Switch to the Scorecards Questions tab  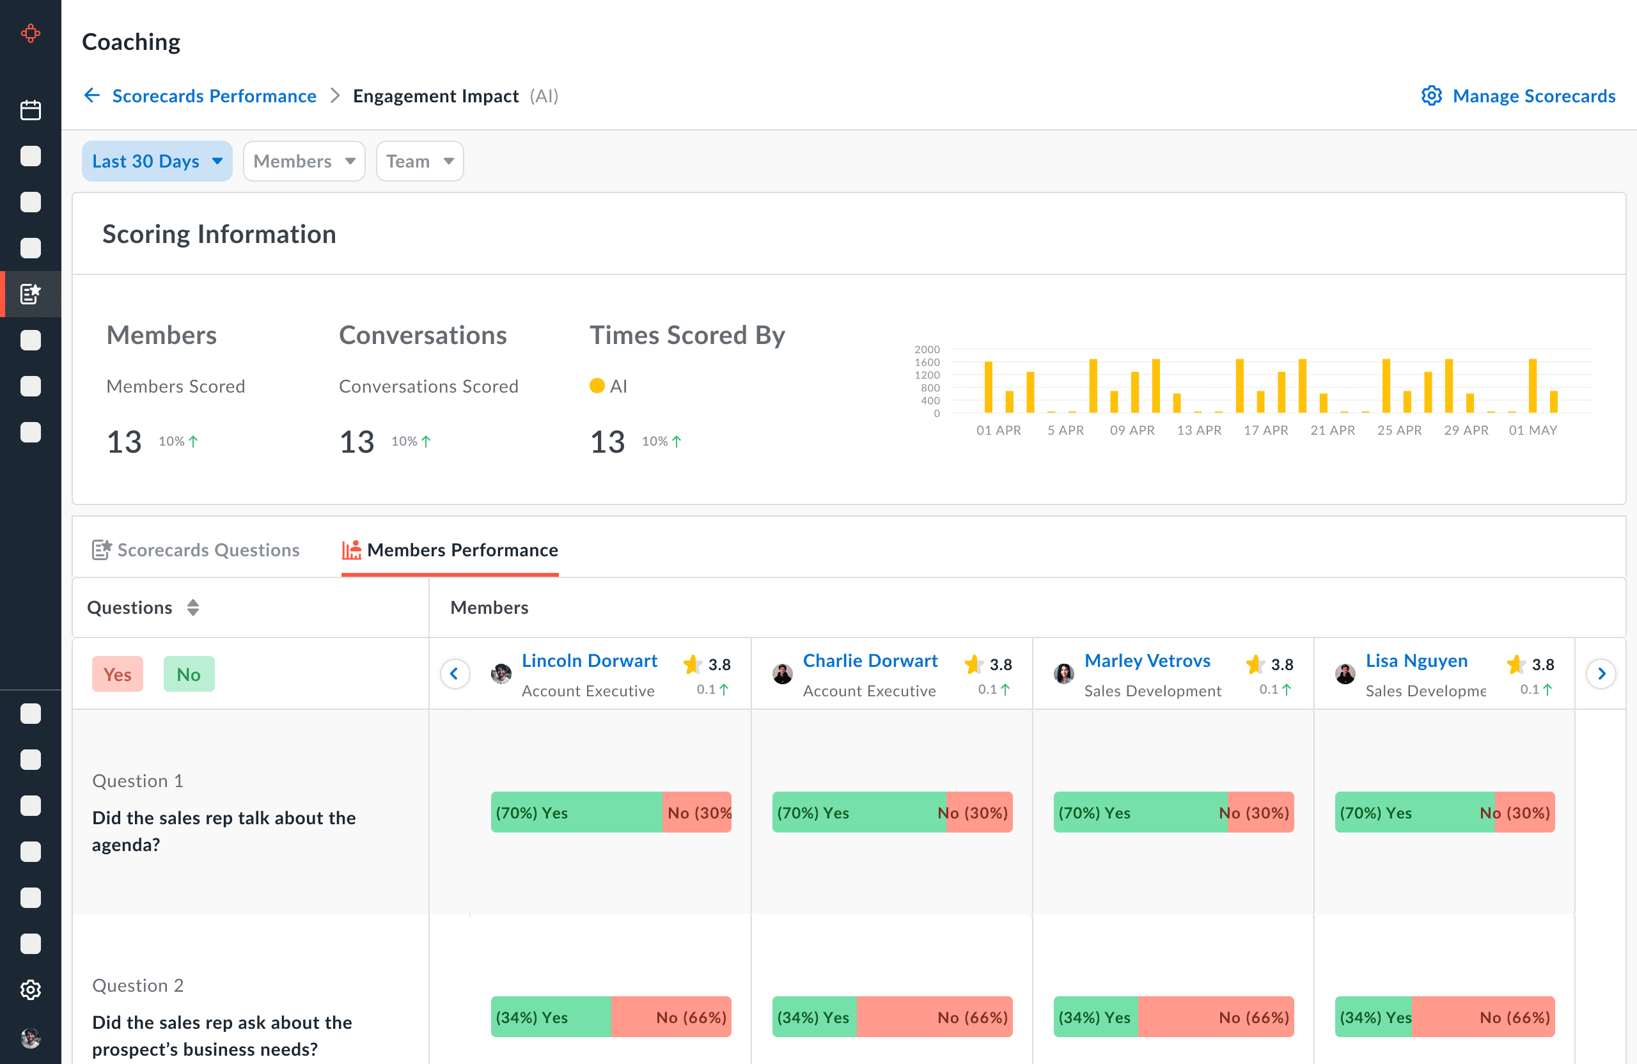[x=196, y=549]
